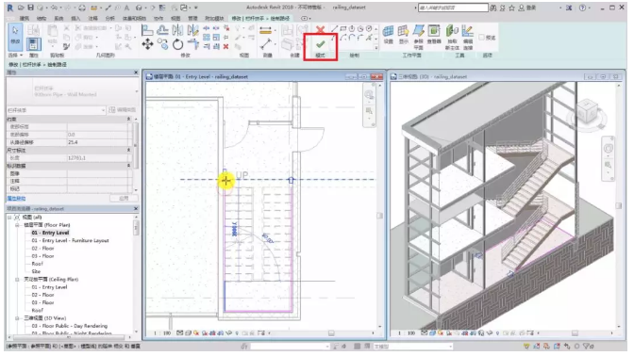Click the Align tool in Modify panel

tap(147, 30)
